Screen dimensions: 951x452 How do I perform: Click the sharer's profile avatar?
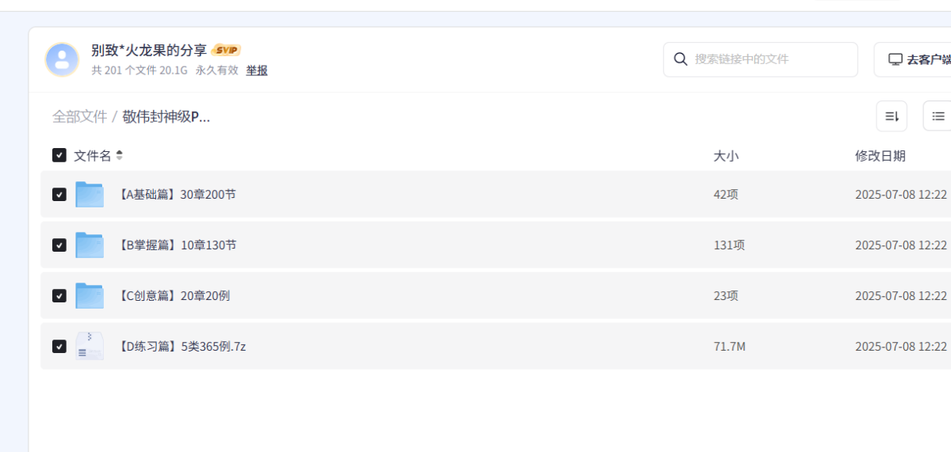(x=62, y=59)
